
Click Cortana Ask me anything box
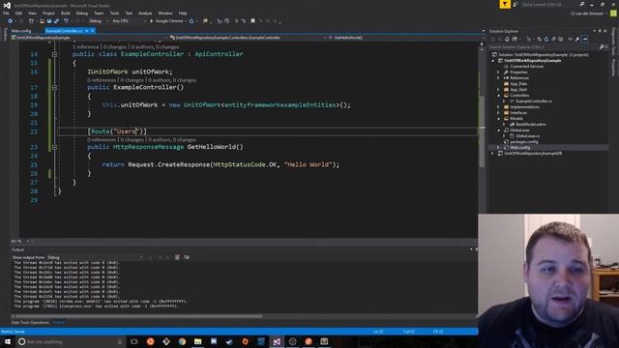click(71, 341)
